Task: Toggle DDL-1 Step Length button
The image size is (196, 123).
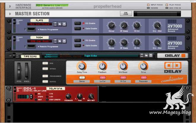Action: coord(47,100)
